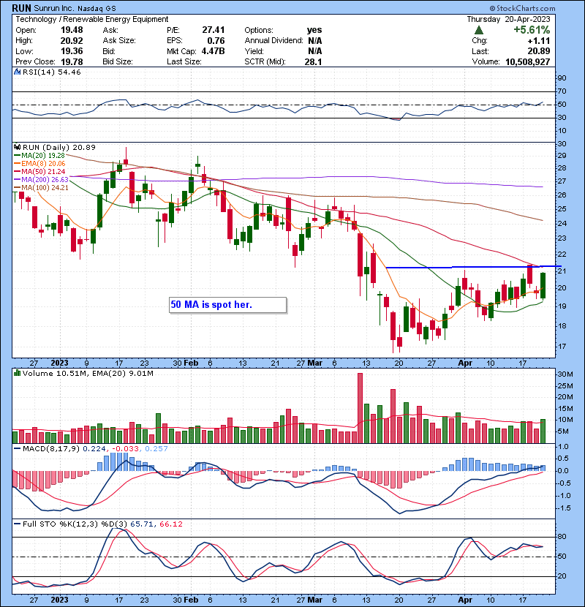Click the MACD signal value -0.033
This screenshot has width=585, height=607.
tap(125, 449)
